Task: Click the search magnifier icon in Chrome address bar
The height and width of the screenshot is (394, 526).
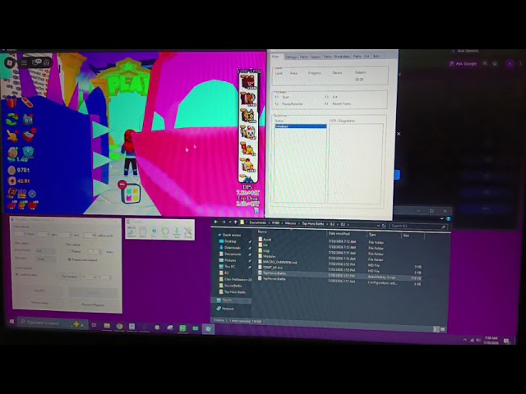Action: [485, 63]
